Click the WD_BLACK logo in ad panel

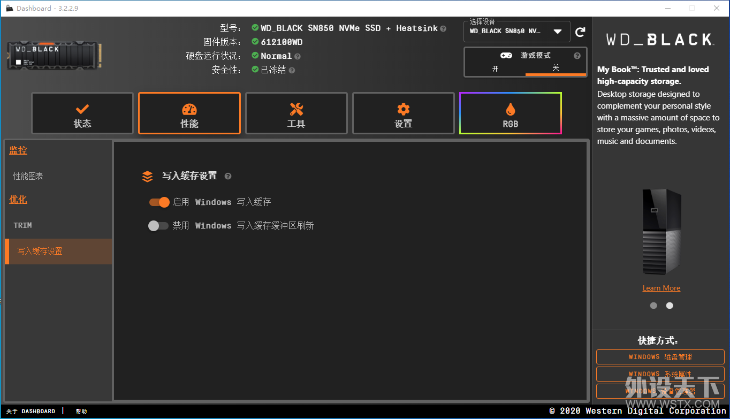click(x=659, y=40)
